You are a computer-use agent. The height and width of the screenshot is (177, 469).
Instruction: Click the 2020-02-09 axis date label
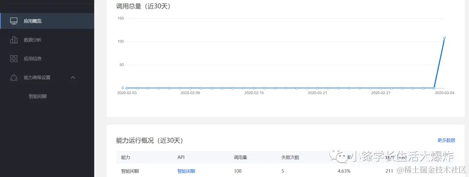tap(190, 93)
